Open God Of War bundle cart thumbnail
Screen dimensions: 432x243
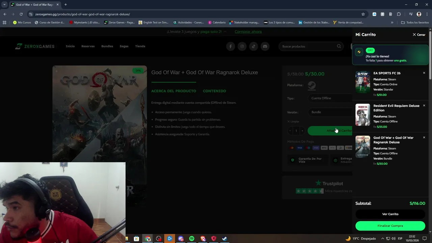[363, 147]
